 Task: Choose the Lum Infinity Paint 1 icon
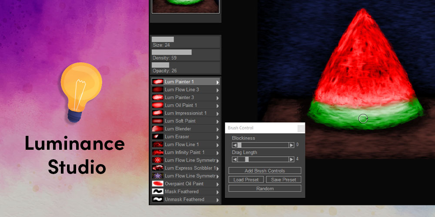157,152
